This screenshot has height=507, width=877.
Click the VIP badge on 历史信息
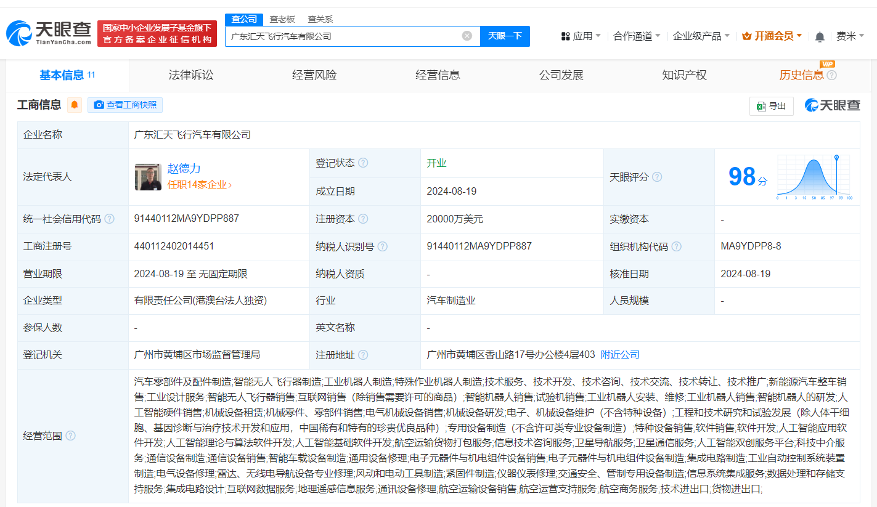click(828, 63)
